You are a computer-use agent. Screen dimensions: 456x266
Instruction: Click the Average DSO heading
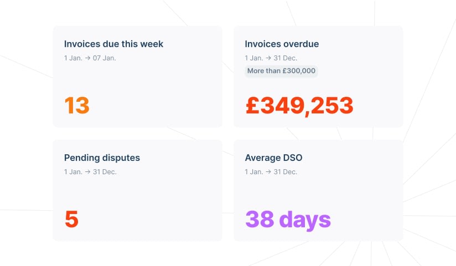[274, 158]
